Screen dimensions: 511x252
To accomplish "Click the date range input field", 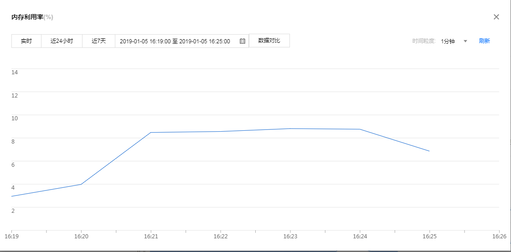I will 175,41.
